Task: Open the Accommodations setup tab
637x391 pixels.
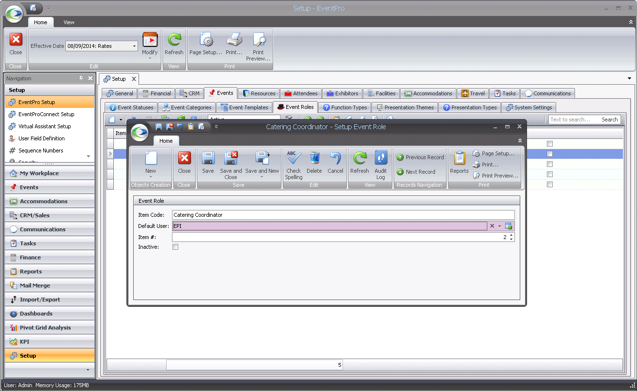Action: point(429,93)
